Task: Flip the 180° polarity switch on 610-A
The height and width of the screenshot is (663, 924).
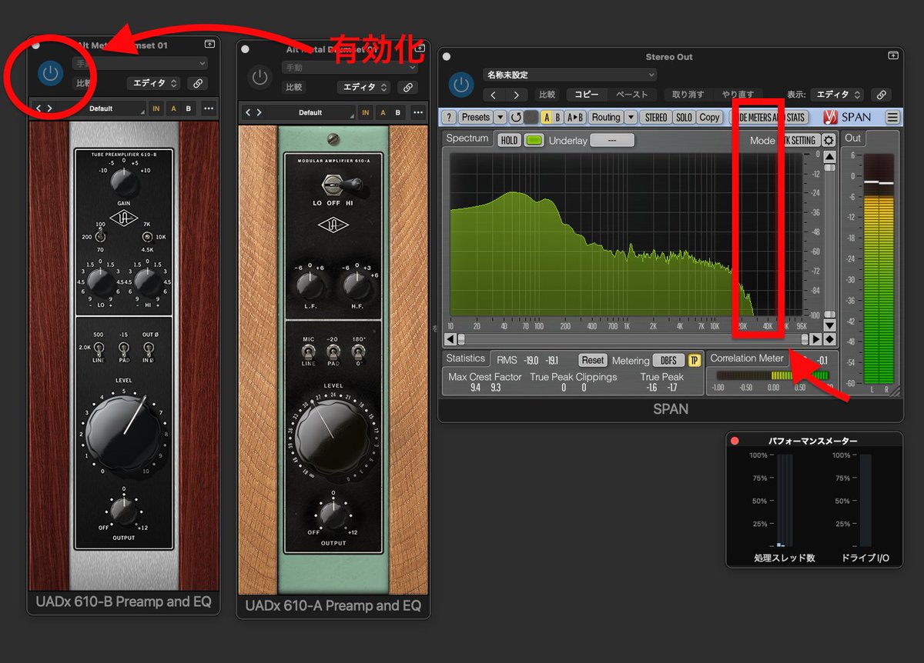Action: (358, 351)
